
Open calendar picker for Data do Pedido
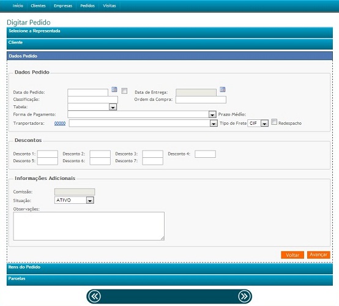click(114, 89)
